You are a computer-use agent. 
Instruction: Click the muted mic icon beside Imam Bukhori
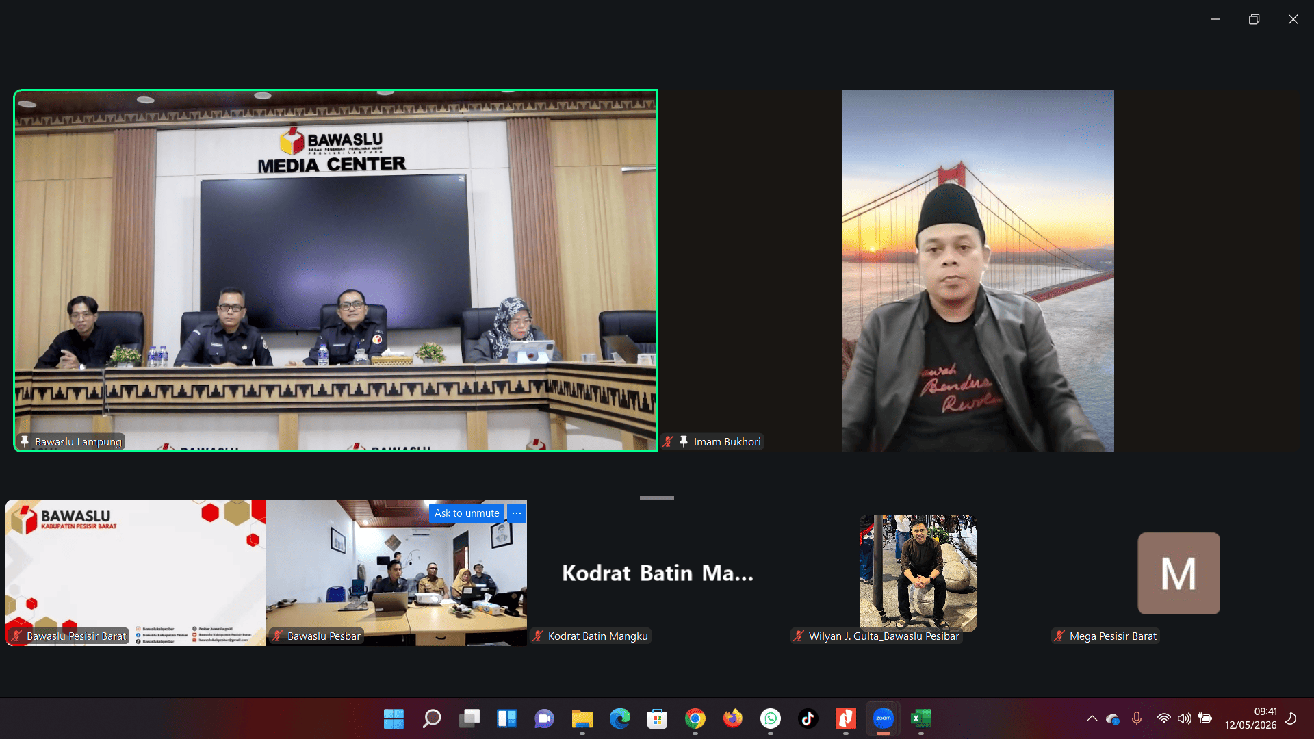click(x=669, y=441)
